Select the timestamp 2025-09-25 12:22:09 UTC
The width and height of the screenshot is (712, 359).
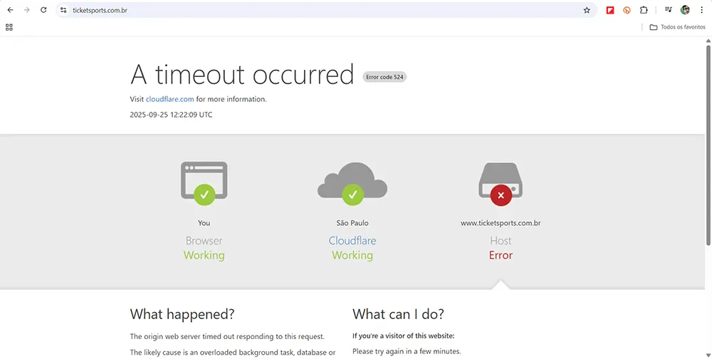coord(171,115)
